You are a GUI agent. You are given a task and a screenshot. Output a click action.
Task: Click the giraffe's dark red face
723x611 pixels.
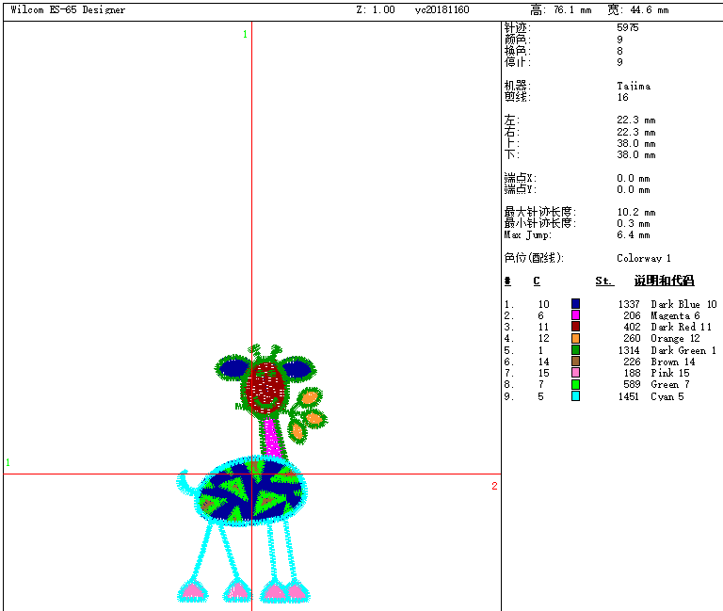point(265,386)
